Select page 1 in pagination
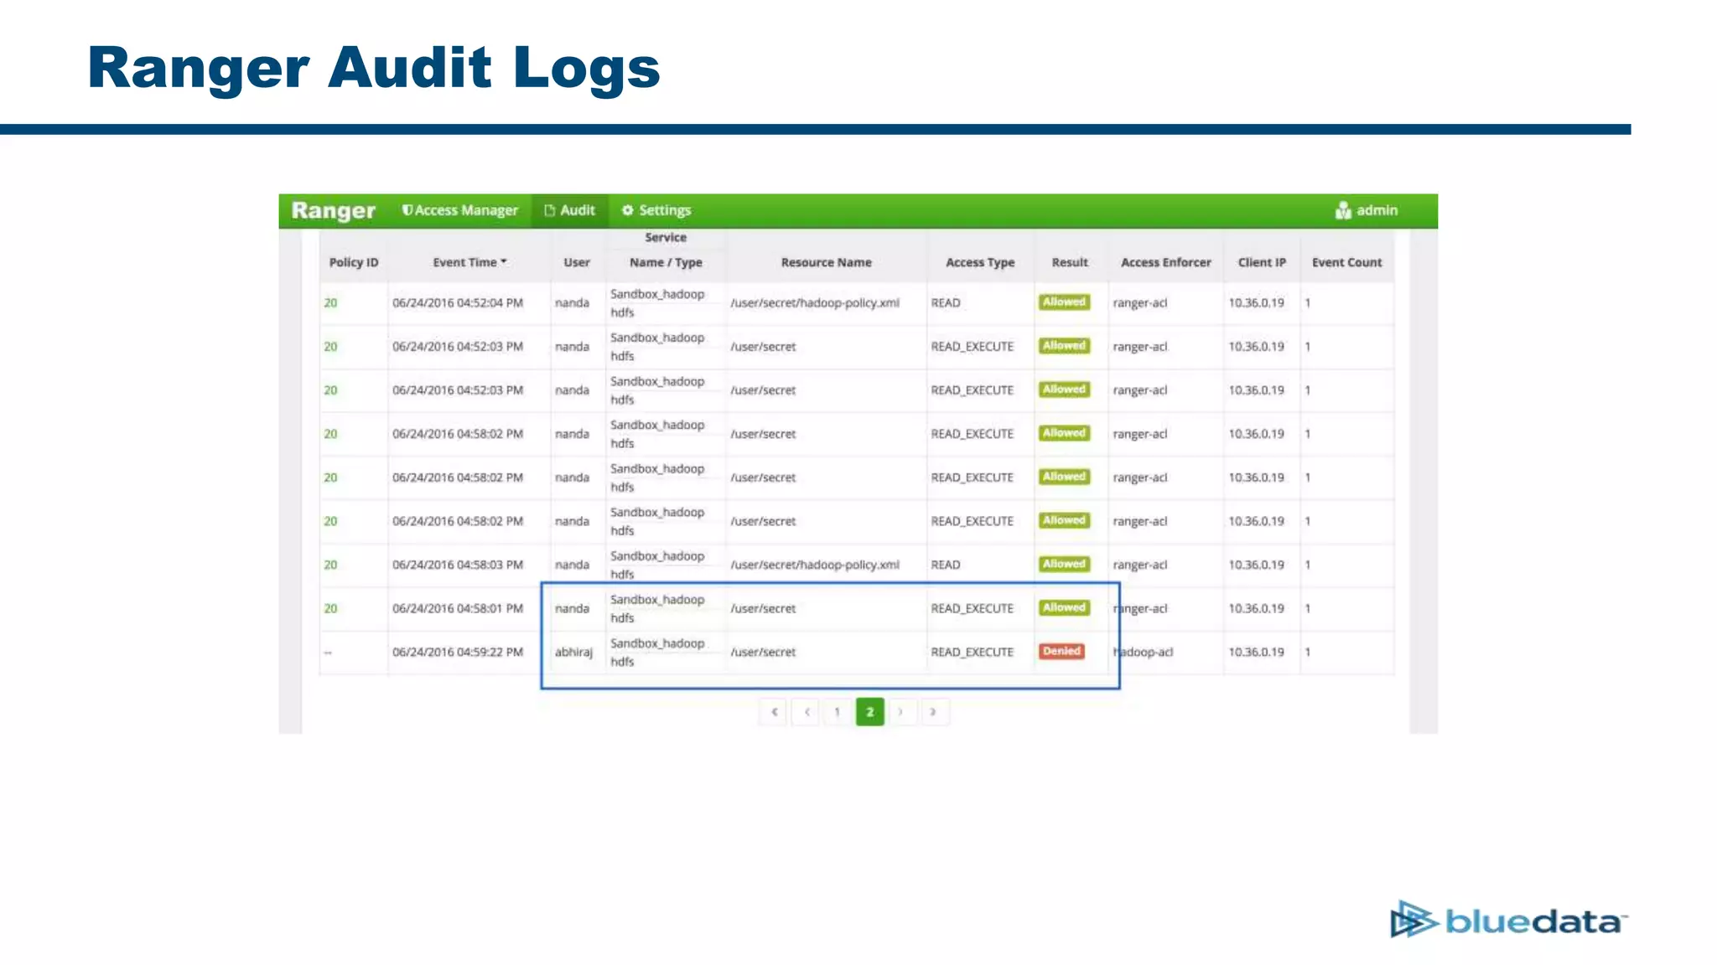The height and width of the screenshot is (965, 1717). pyautogui.click(x=837, y=712)
